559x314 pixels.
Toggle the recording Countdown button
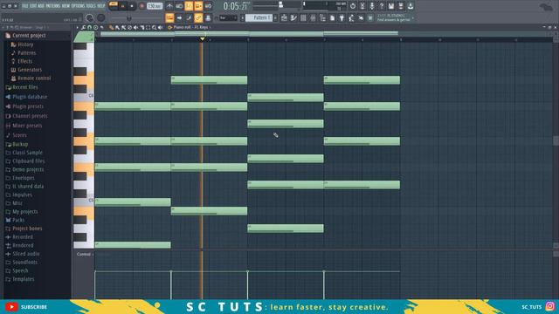click(x=189, y=6)
